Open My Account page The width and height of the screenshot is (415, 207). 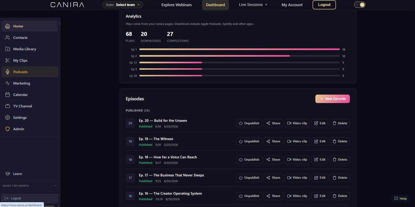point(292,5)
